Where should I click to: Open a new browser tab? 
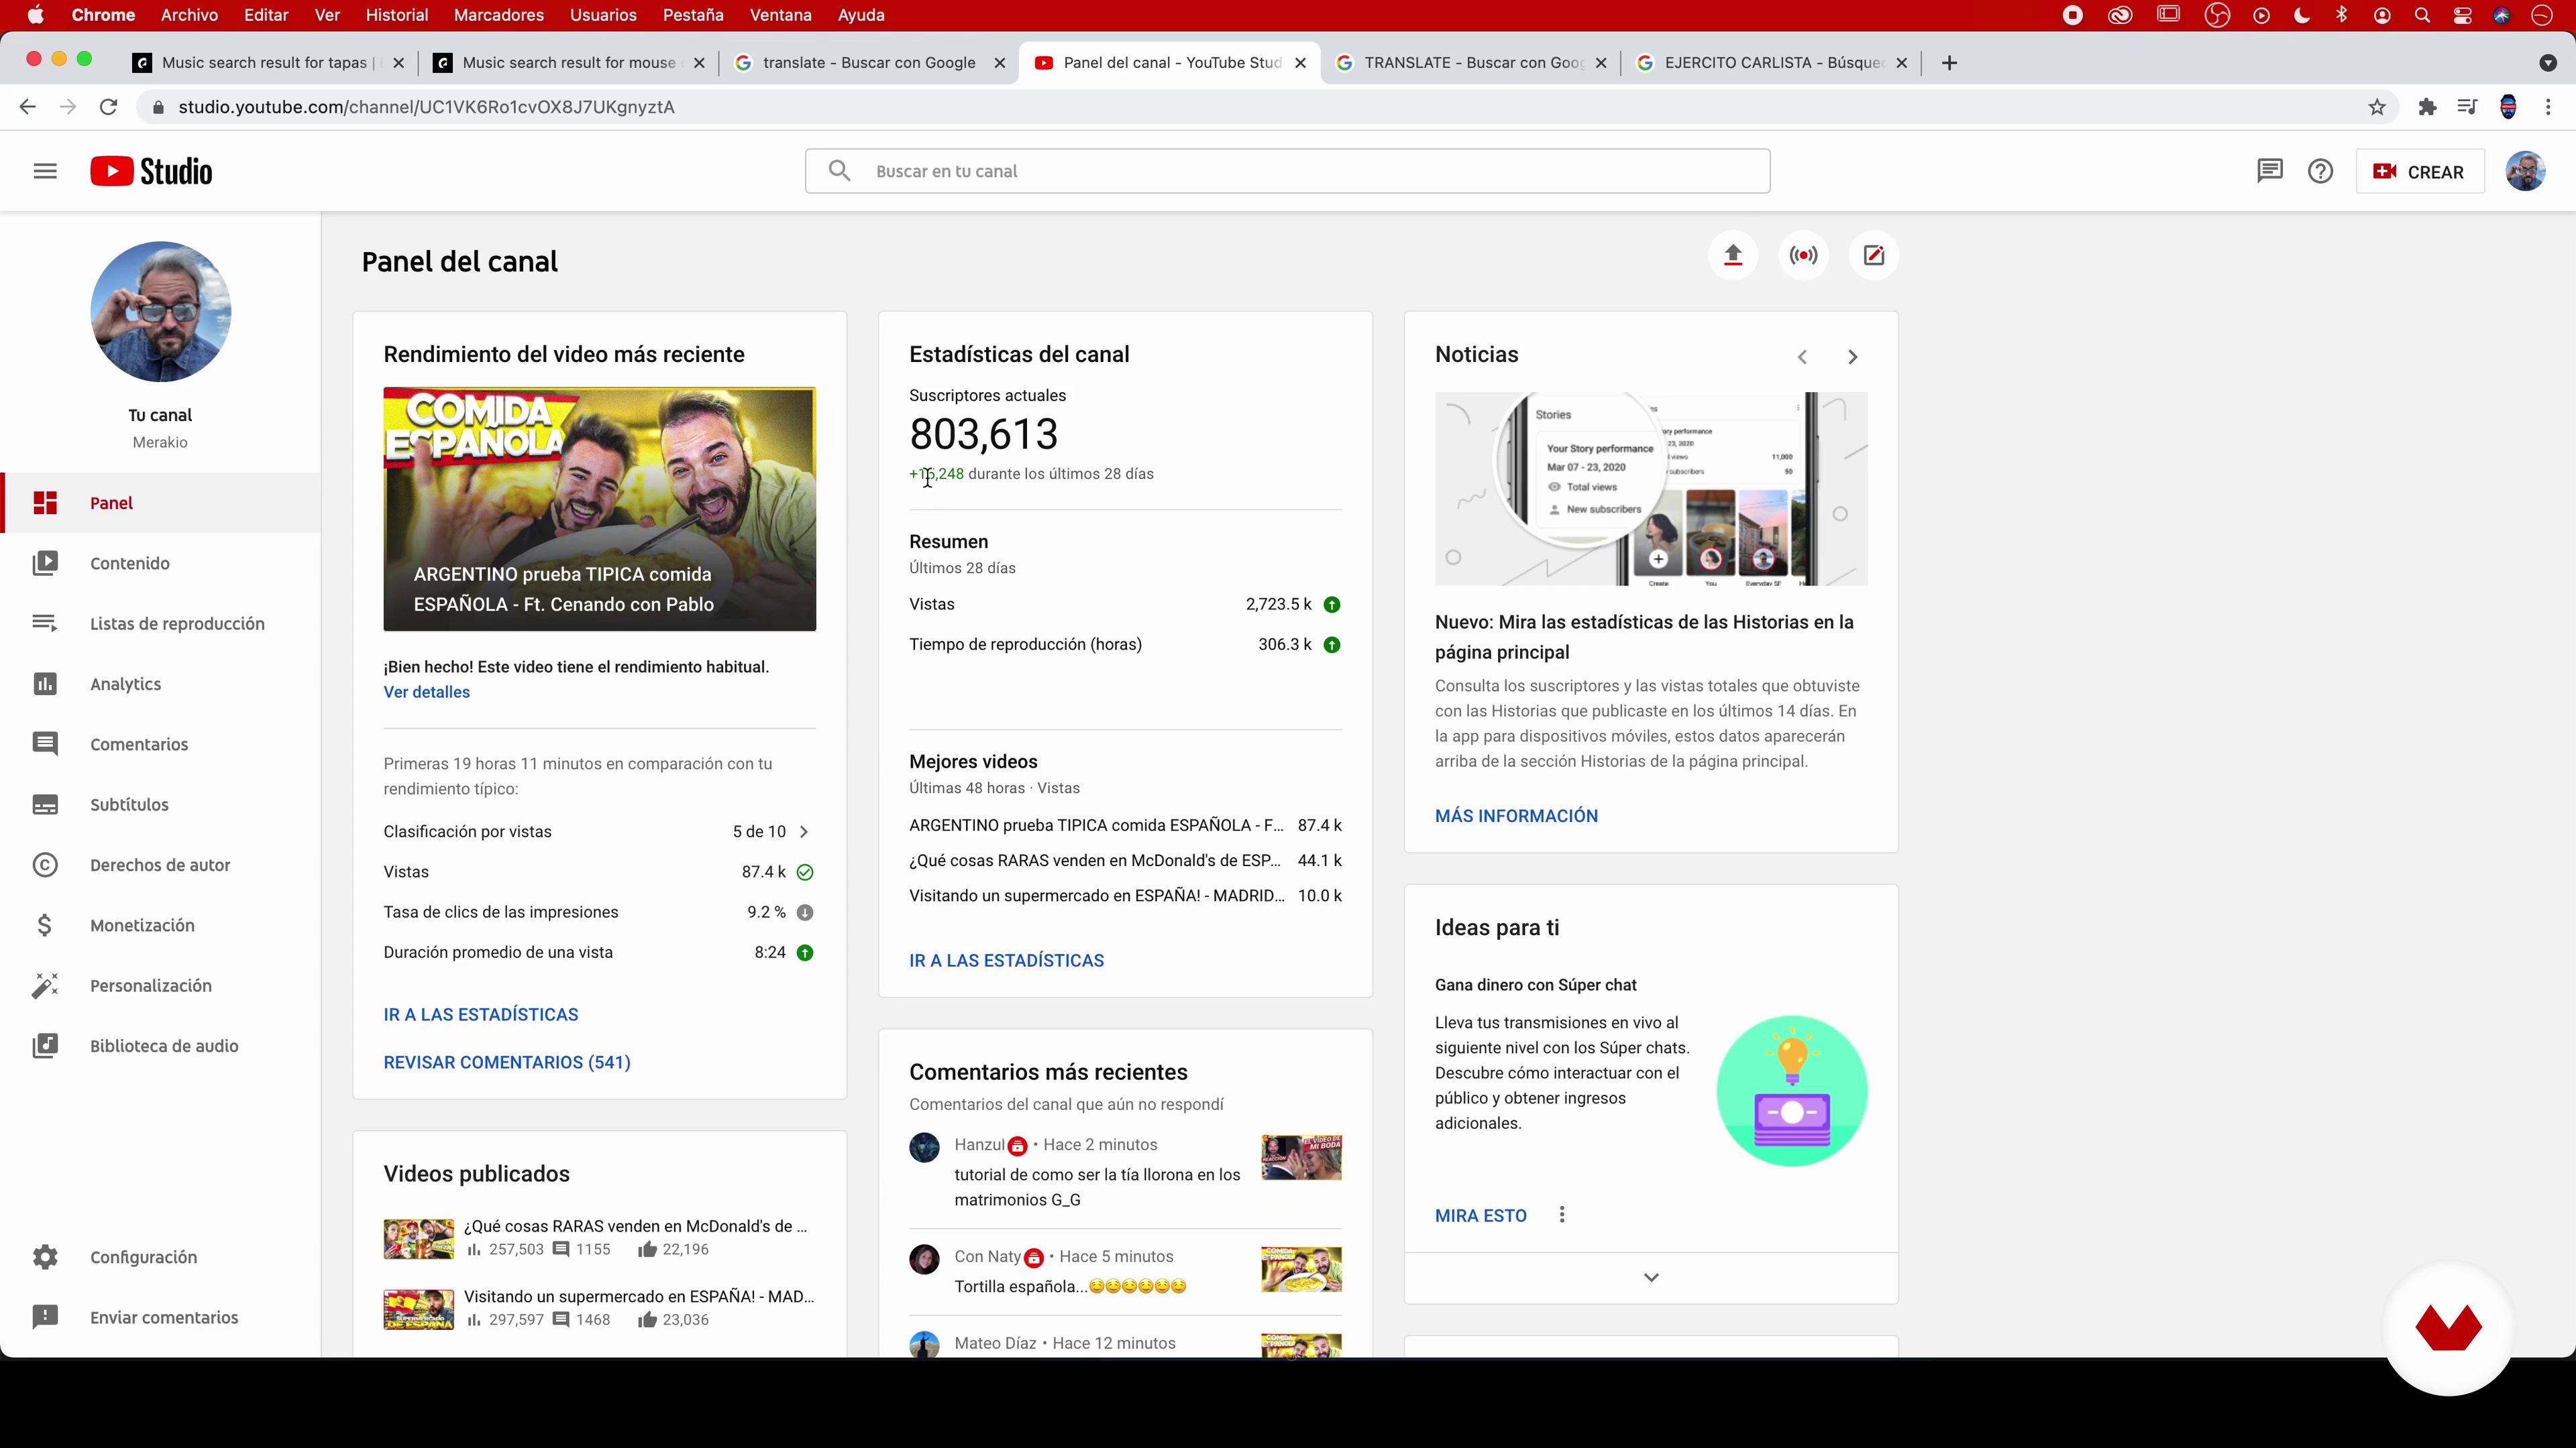click(x=1949, y=63)
